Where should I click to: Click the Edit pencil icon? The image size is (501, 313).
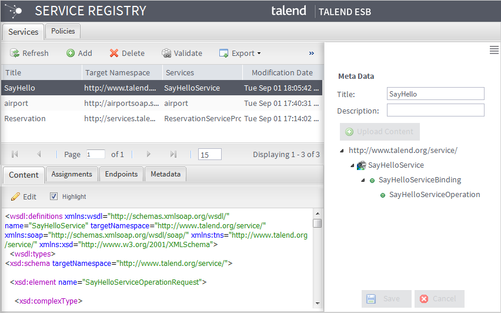(x=16, y=197)
